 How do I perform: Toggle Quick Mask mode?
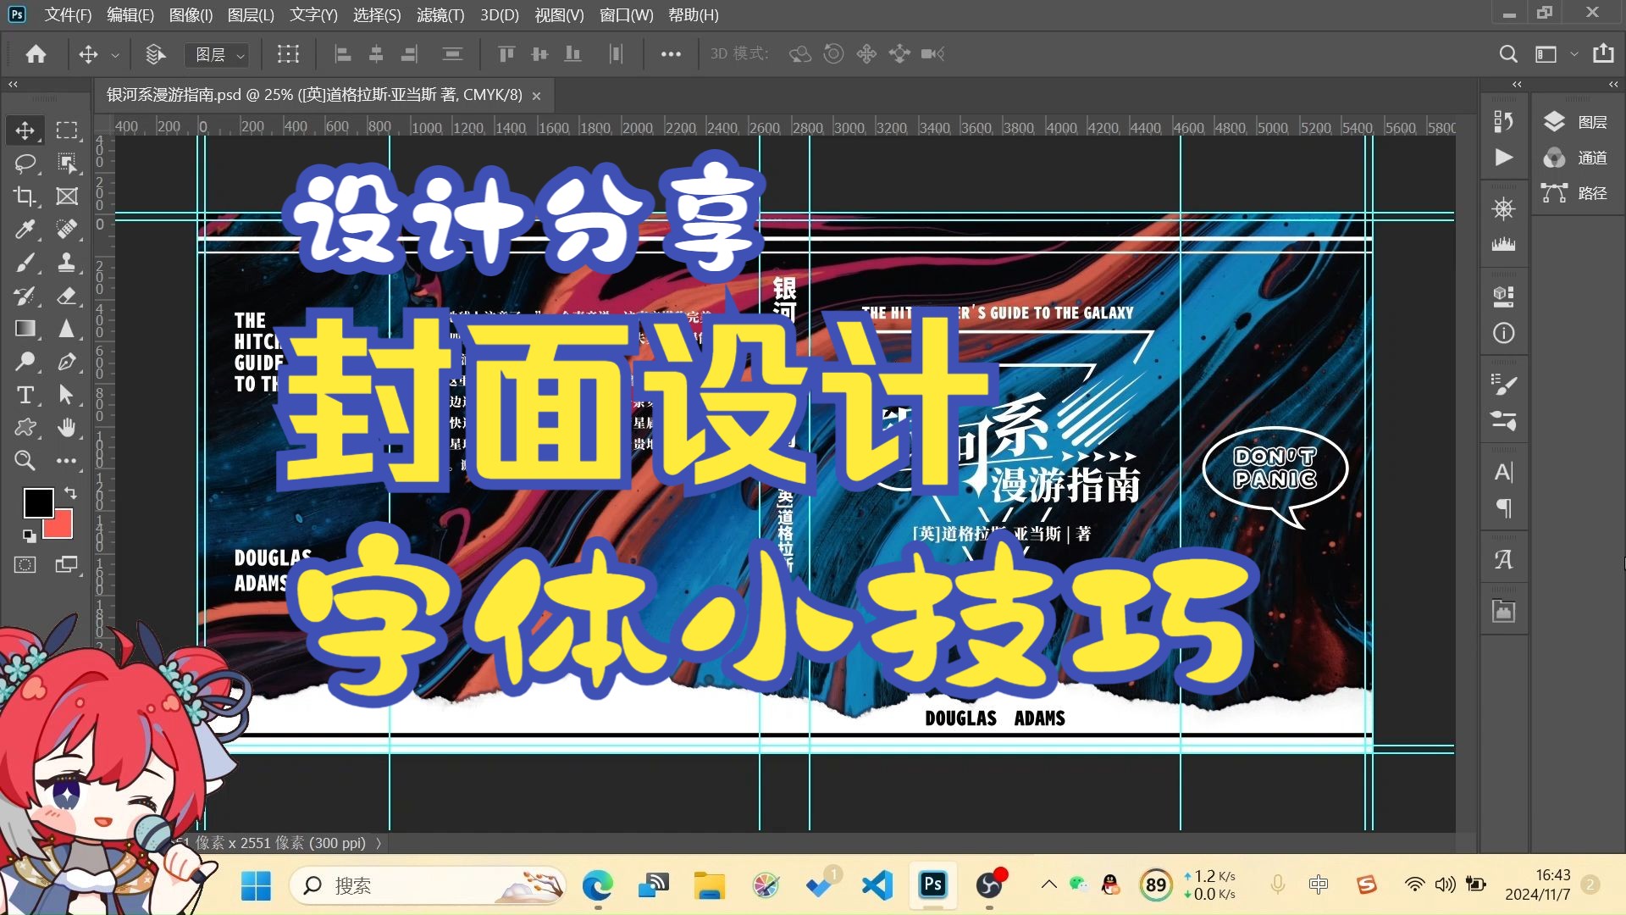coord(25,564)
